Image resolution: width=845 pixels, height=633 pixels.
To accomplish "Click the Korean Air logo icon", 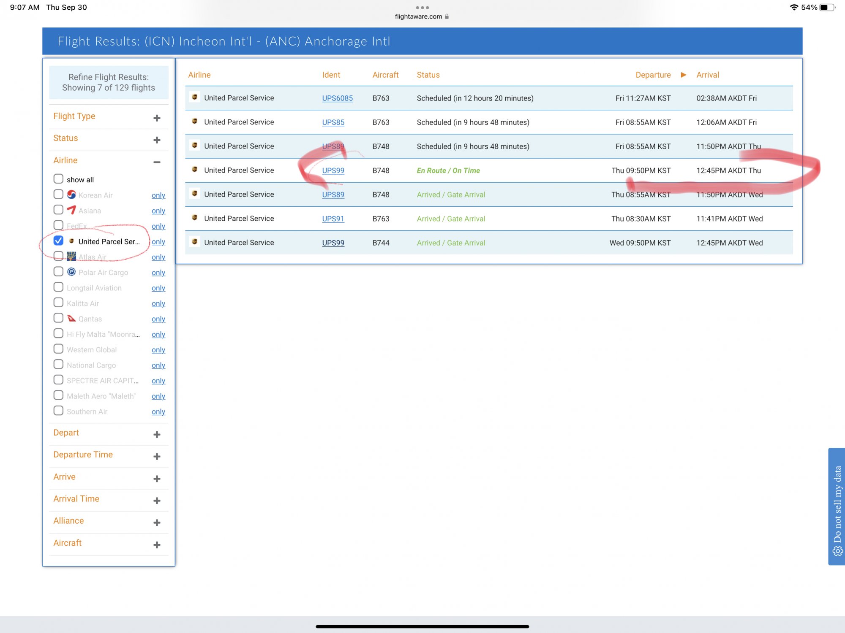I will pos(71,195).
